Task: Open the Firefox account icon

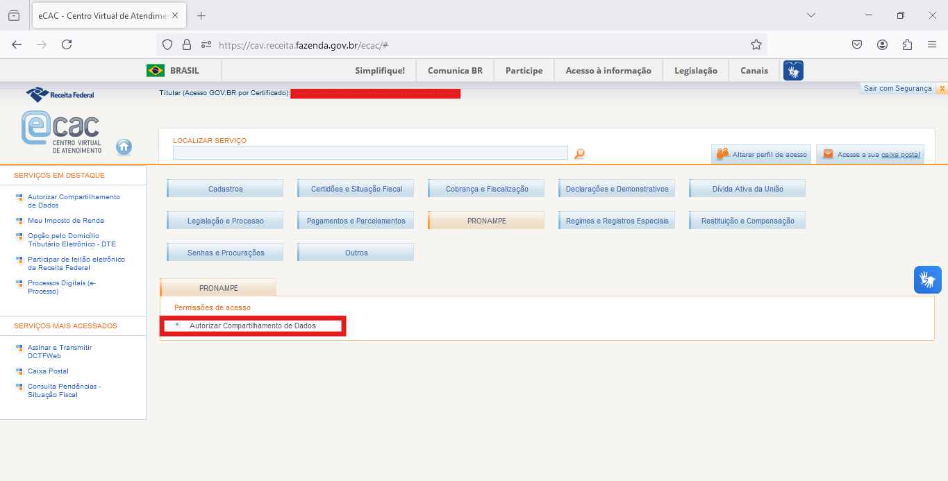Action: [x=882, y=44]
